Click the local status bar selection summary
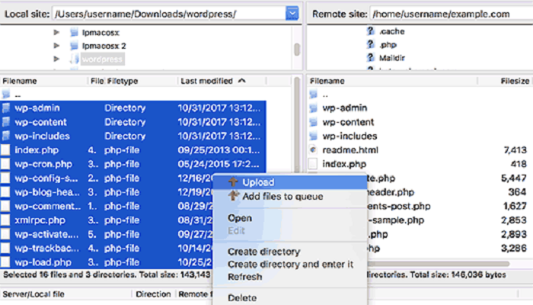This screenshot has height=305, width=533. 107,274
